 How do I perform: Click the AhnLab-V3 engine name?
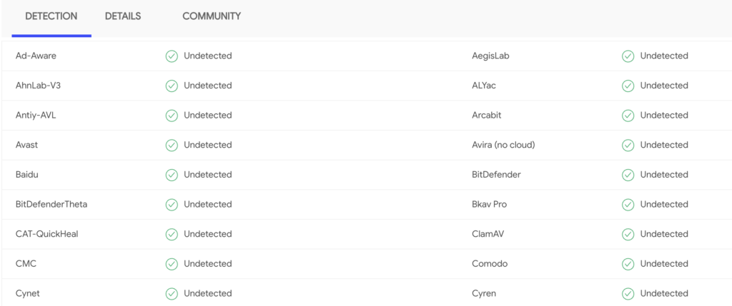38,86
